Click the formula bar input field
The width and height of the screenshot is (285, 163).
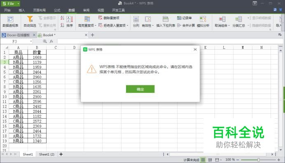[x=170, y=41]
